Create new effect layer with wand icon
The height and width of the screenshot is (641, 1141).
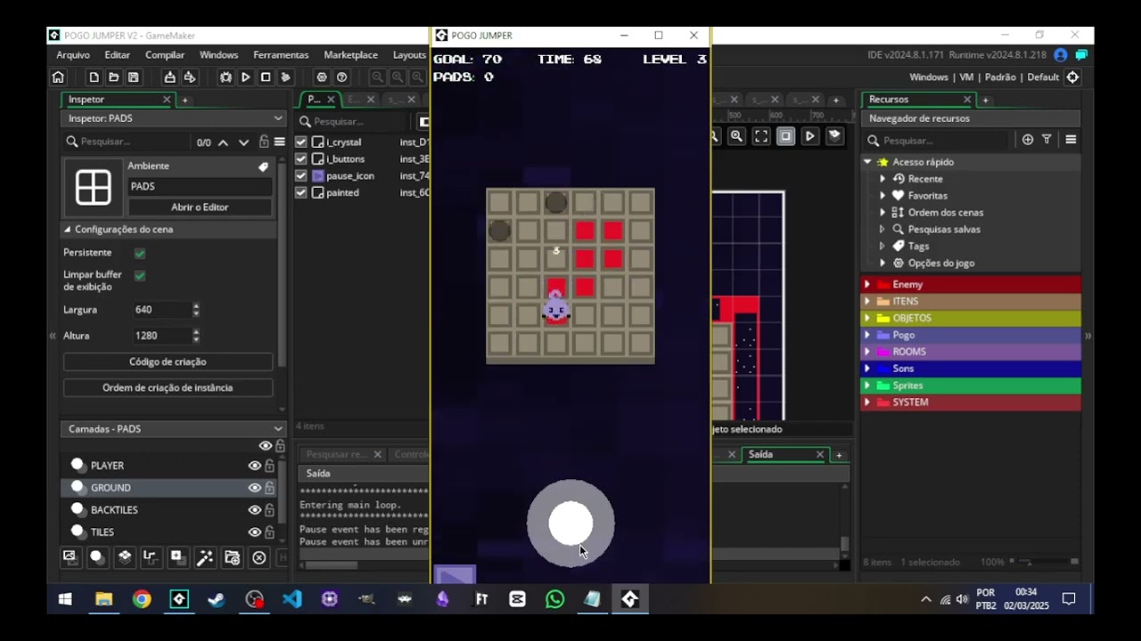(204, 557)
